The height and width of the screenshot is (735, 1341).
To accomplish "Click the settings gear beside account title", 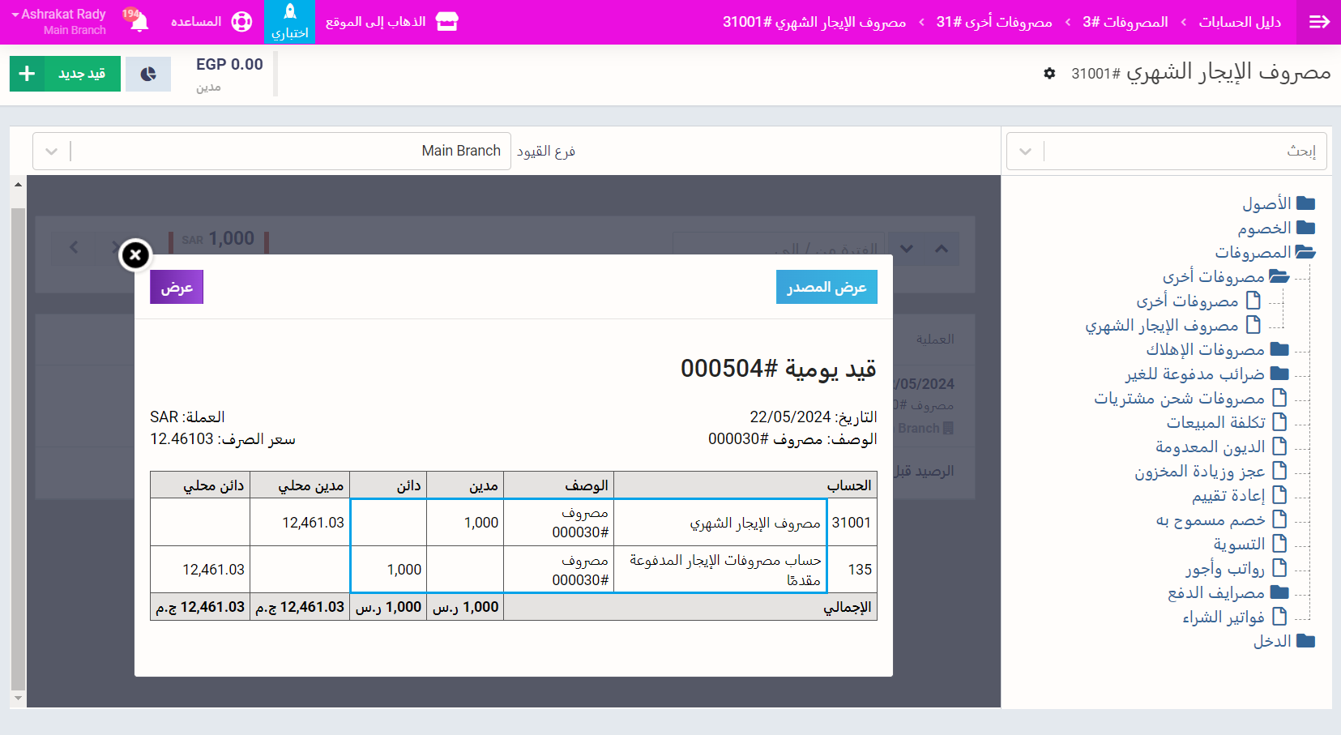I will click(1049, 74).
